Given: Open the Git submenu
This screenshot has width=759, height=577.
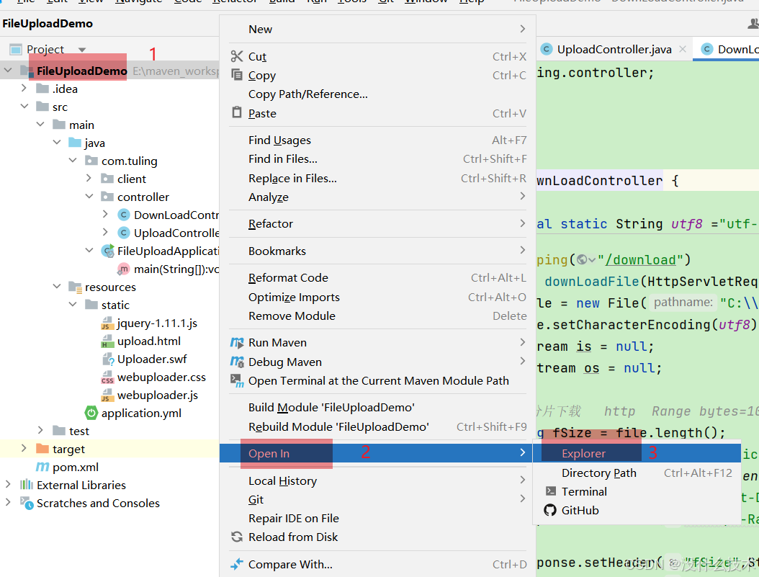Looking at the screenshot, I should pyautogui.click(x=377, y=499).
